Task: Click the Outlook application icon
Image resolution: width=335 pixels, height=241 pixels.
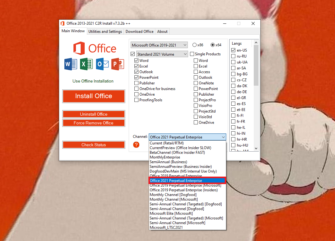Action: tap(102, 64)
